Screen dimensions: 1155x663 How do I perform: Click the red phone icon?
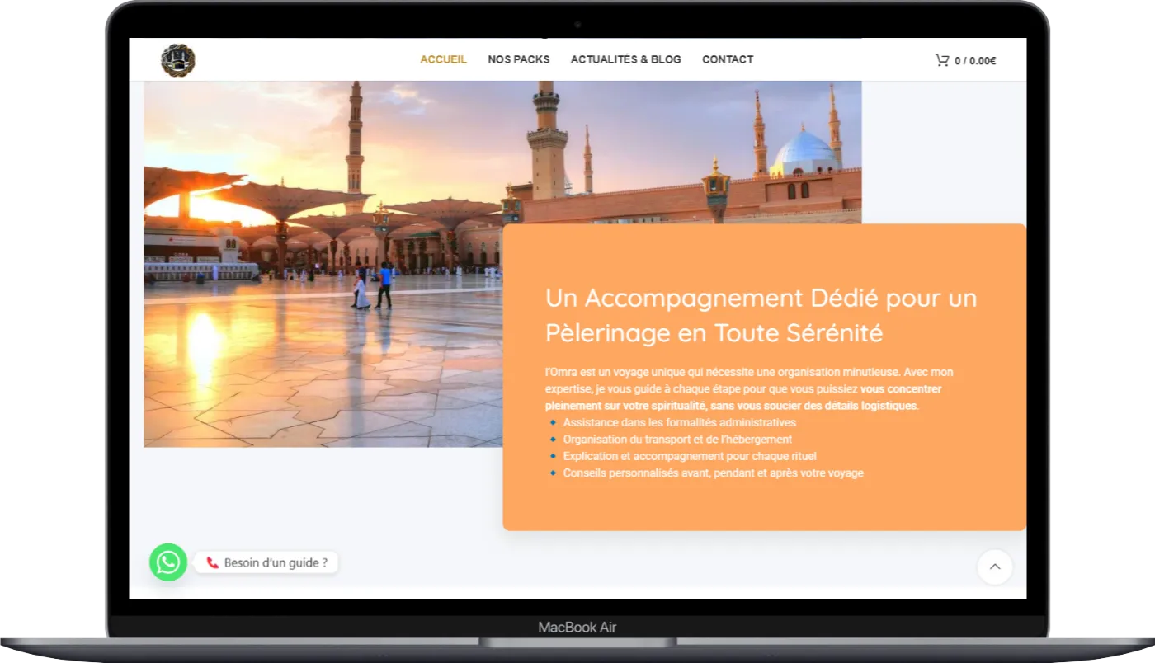point(213,563)
